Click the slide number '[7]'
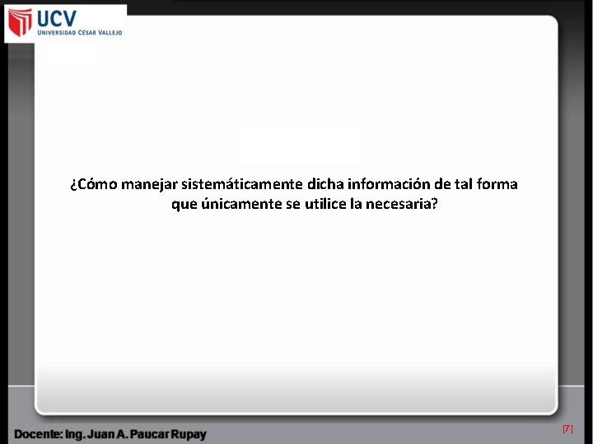 click(567, 428)
